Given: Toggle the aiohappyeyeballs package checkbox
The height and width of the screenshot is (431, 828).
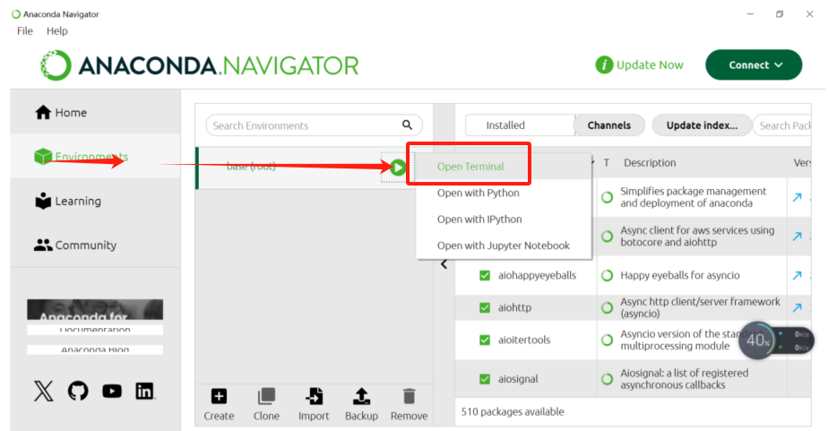Looking at the screenshot, I should (x=485, y=275).
